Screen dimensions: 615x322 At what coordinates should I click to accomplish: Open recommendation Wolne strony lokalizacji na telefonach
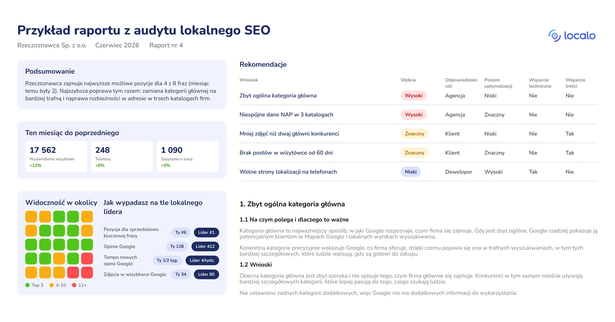pos(288,172)
